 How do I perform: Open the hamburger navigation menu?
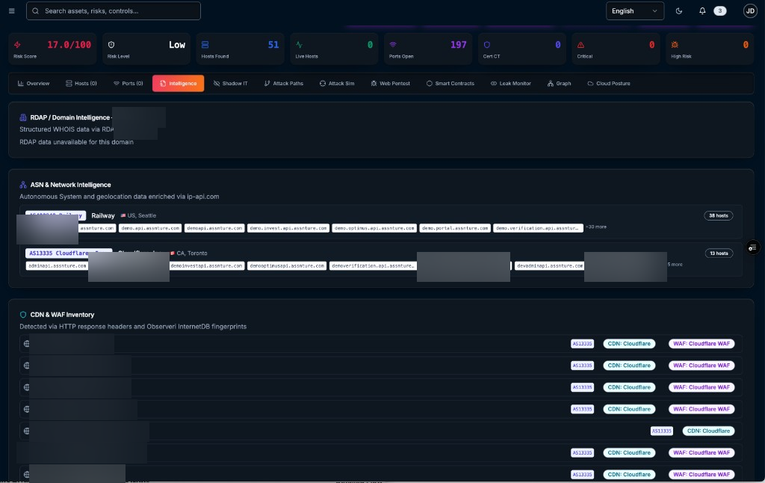(12, 10)
